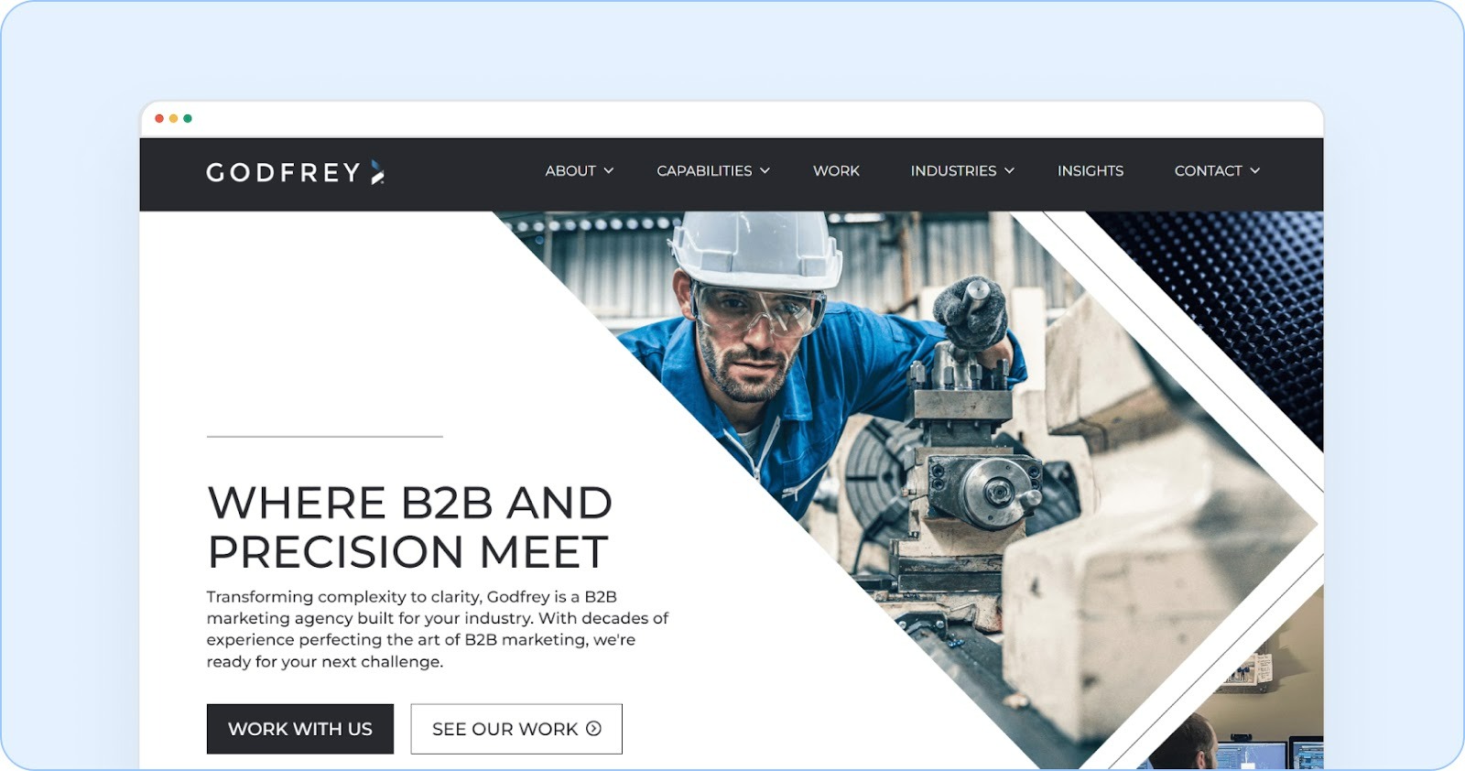Open the Work menu item
The width and height of the screenshot is (1465, 771).
(x=836, y=170)
